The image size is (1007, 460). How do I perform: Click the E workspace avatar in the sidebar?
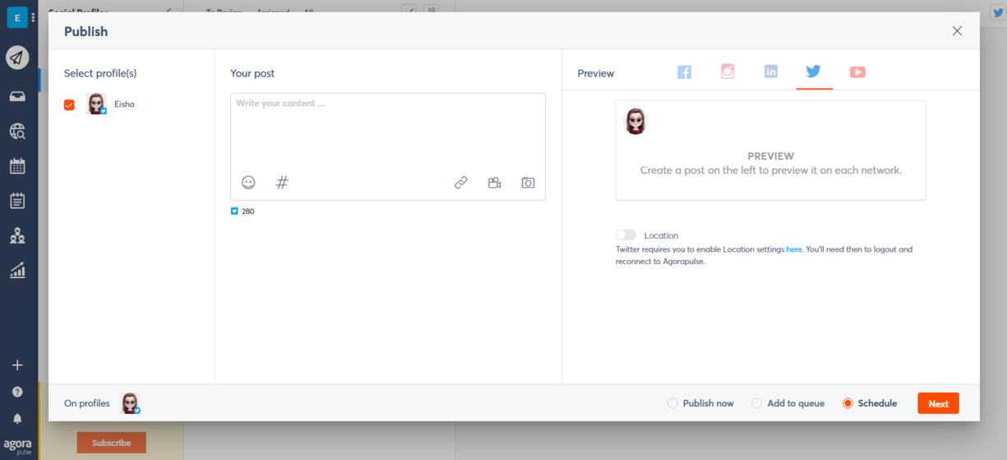click(16, 17)
